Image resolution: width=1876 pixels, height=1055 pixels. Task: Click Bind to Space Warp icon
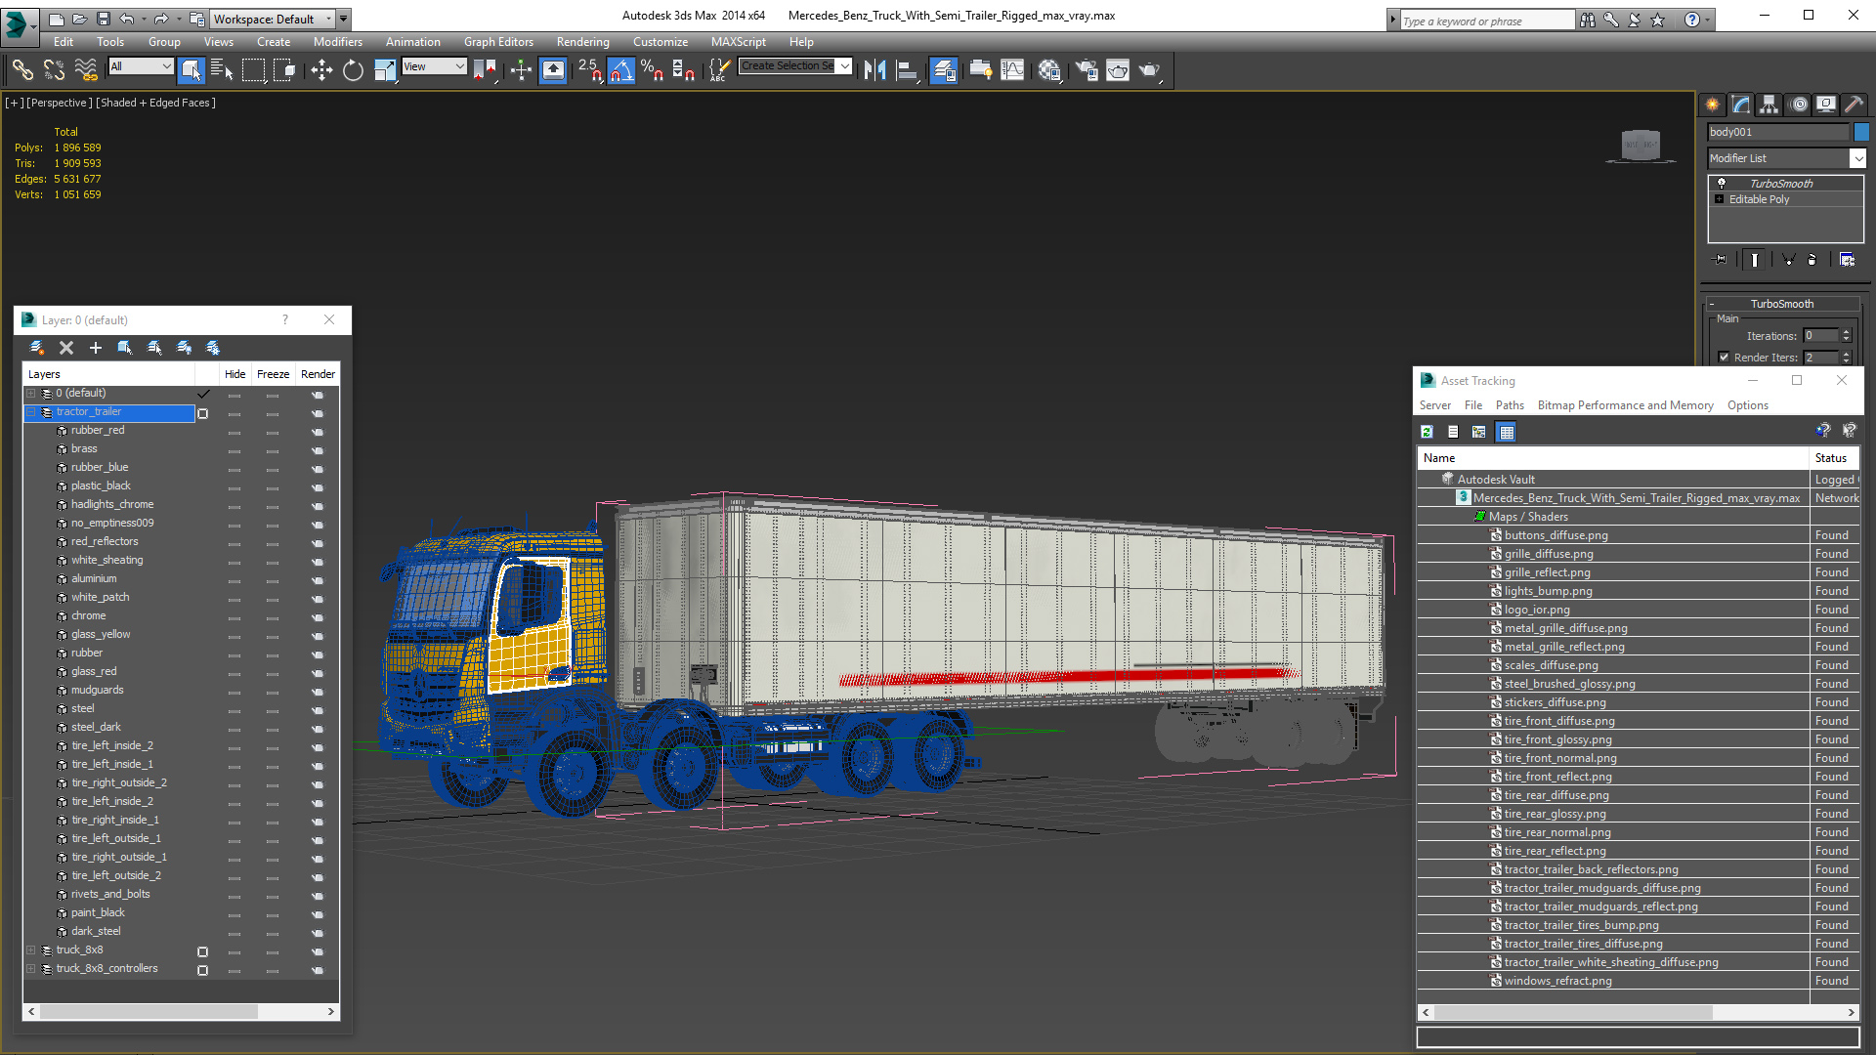86,69
